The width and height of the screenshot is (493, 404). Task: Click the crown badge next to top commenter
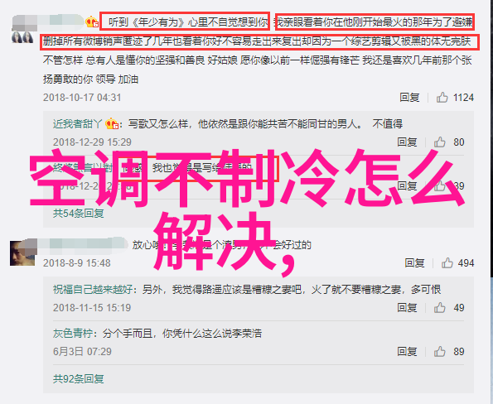point(92,22)
